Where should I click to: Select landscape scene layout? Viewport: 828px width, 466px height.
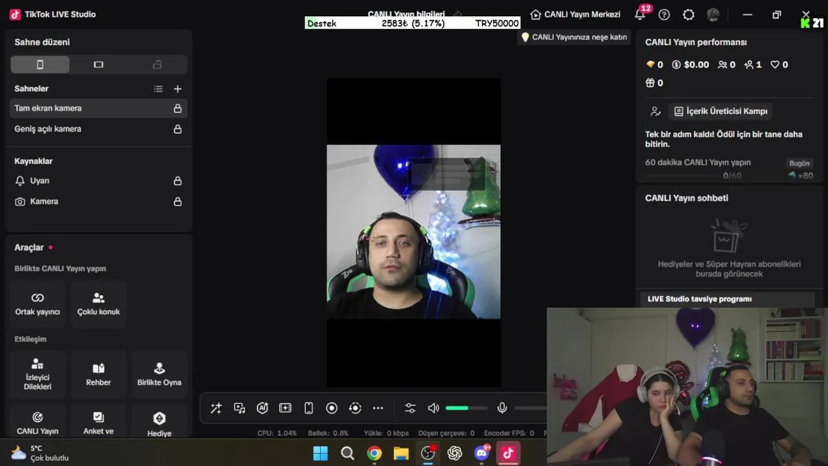(98, 64)
